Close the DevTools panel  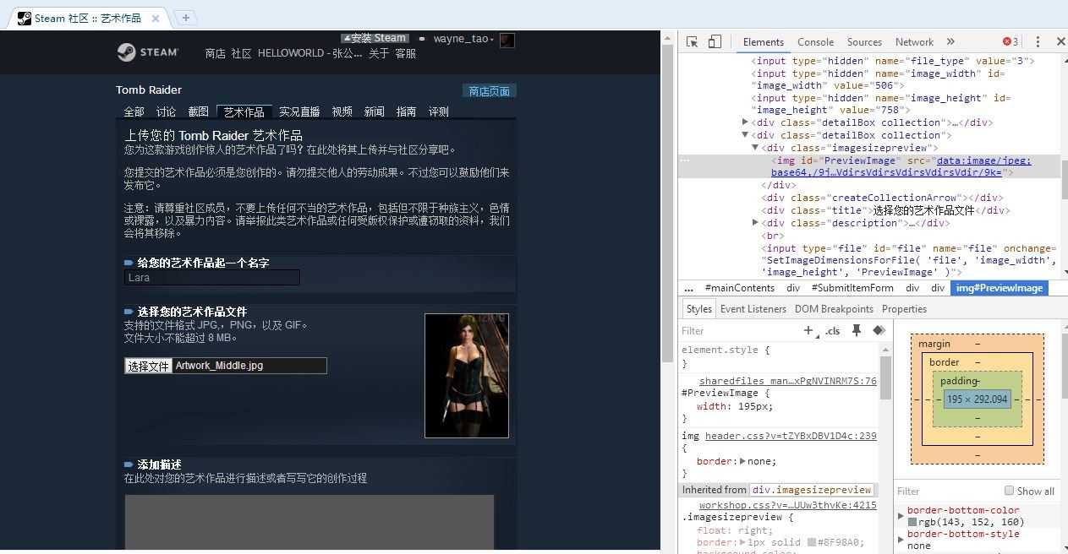[x=1060, y=41]
